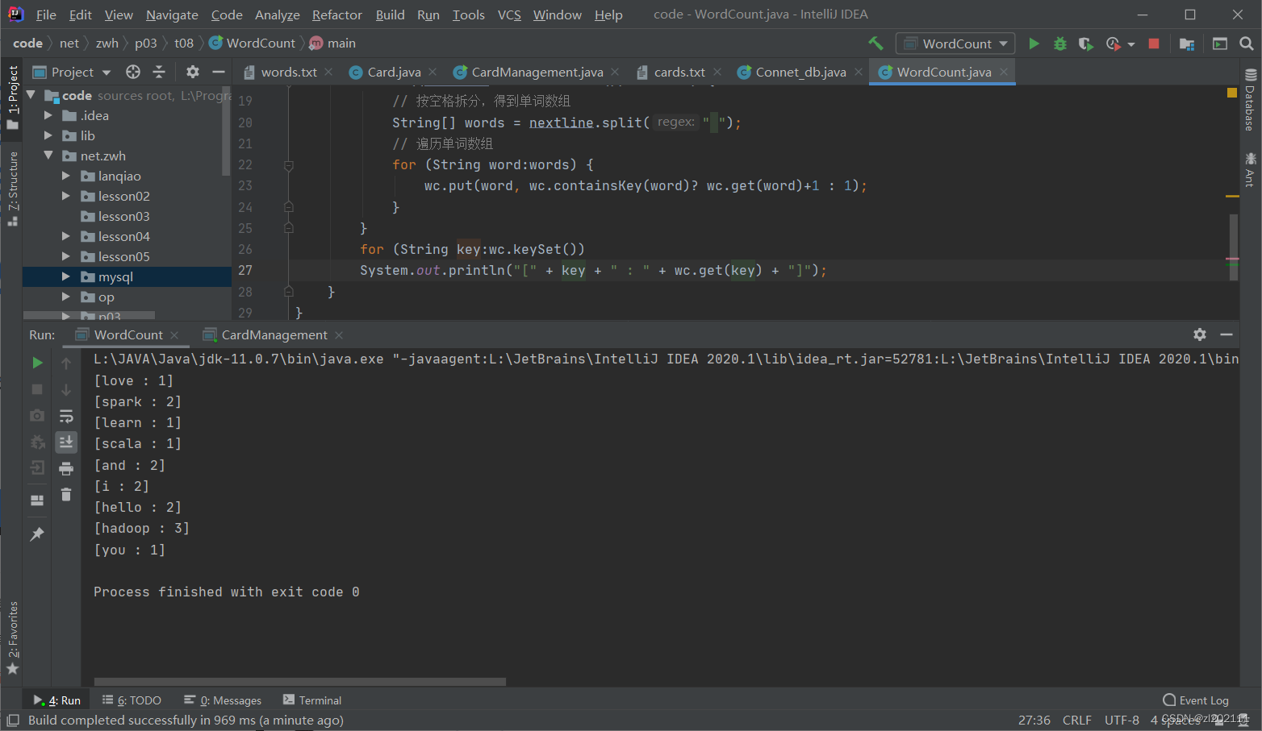Open the Terminal tool window
The image size is (1262, 731).
(x=312, y=700)
